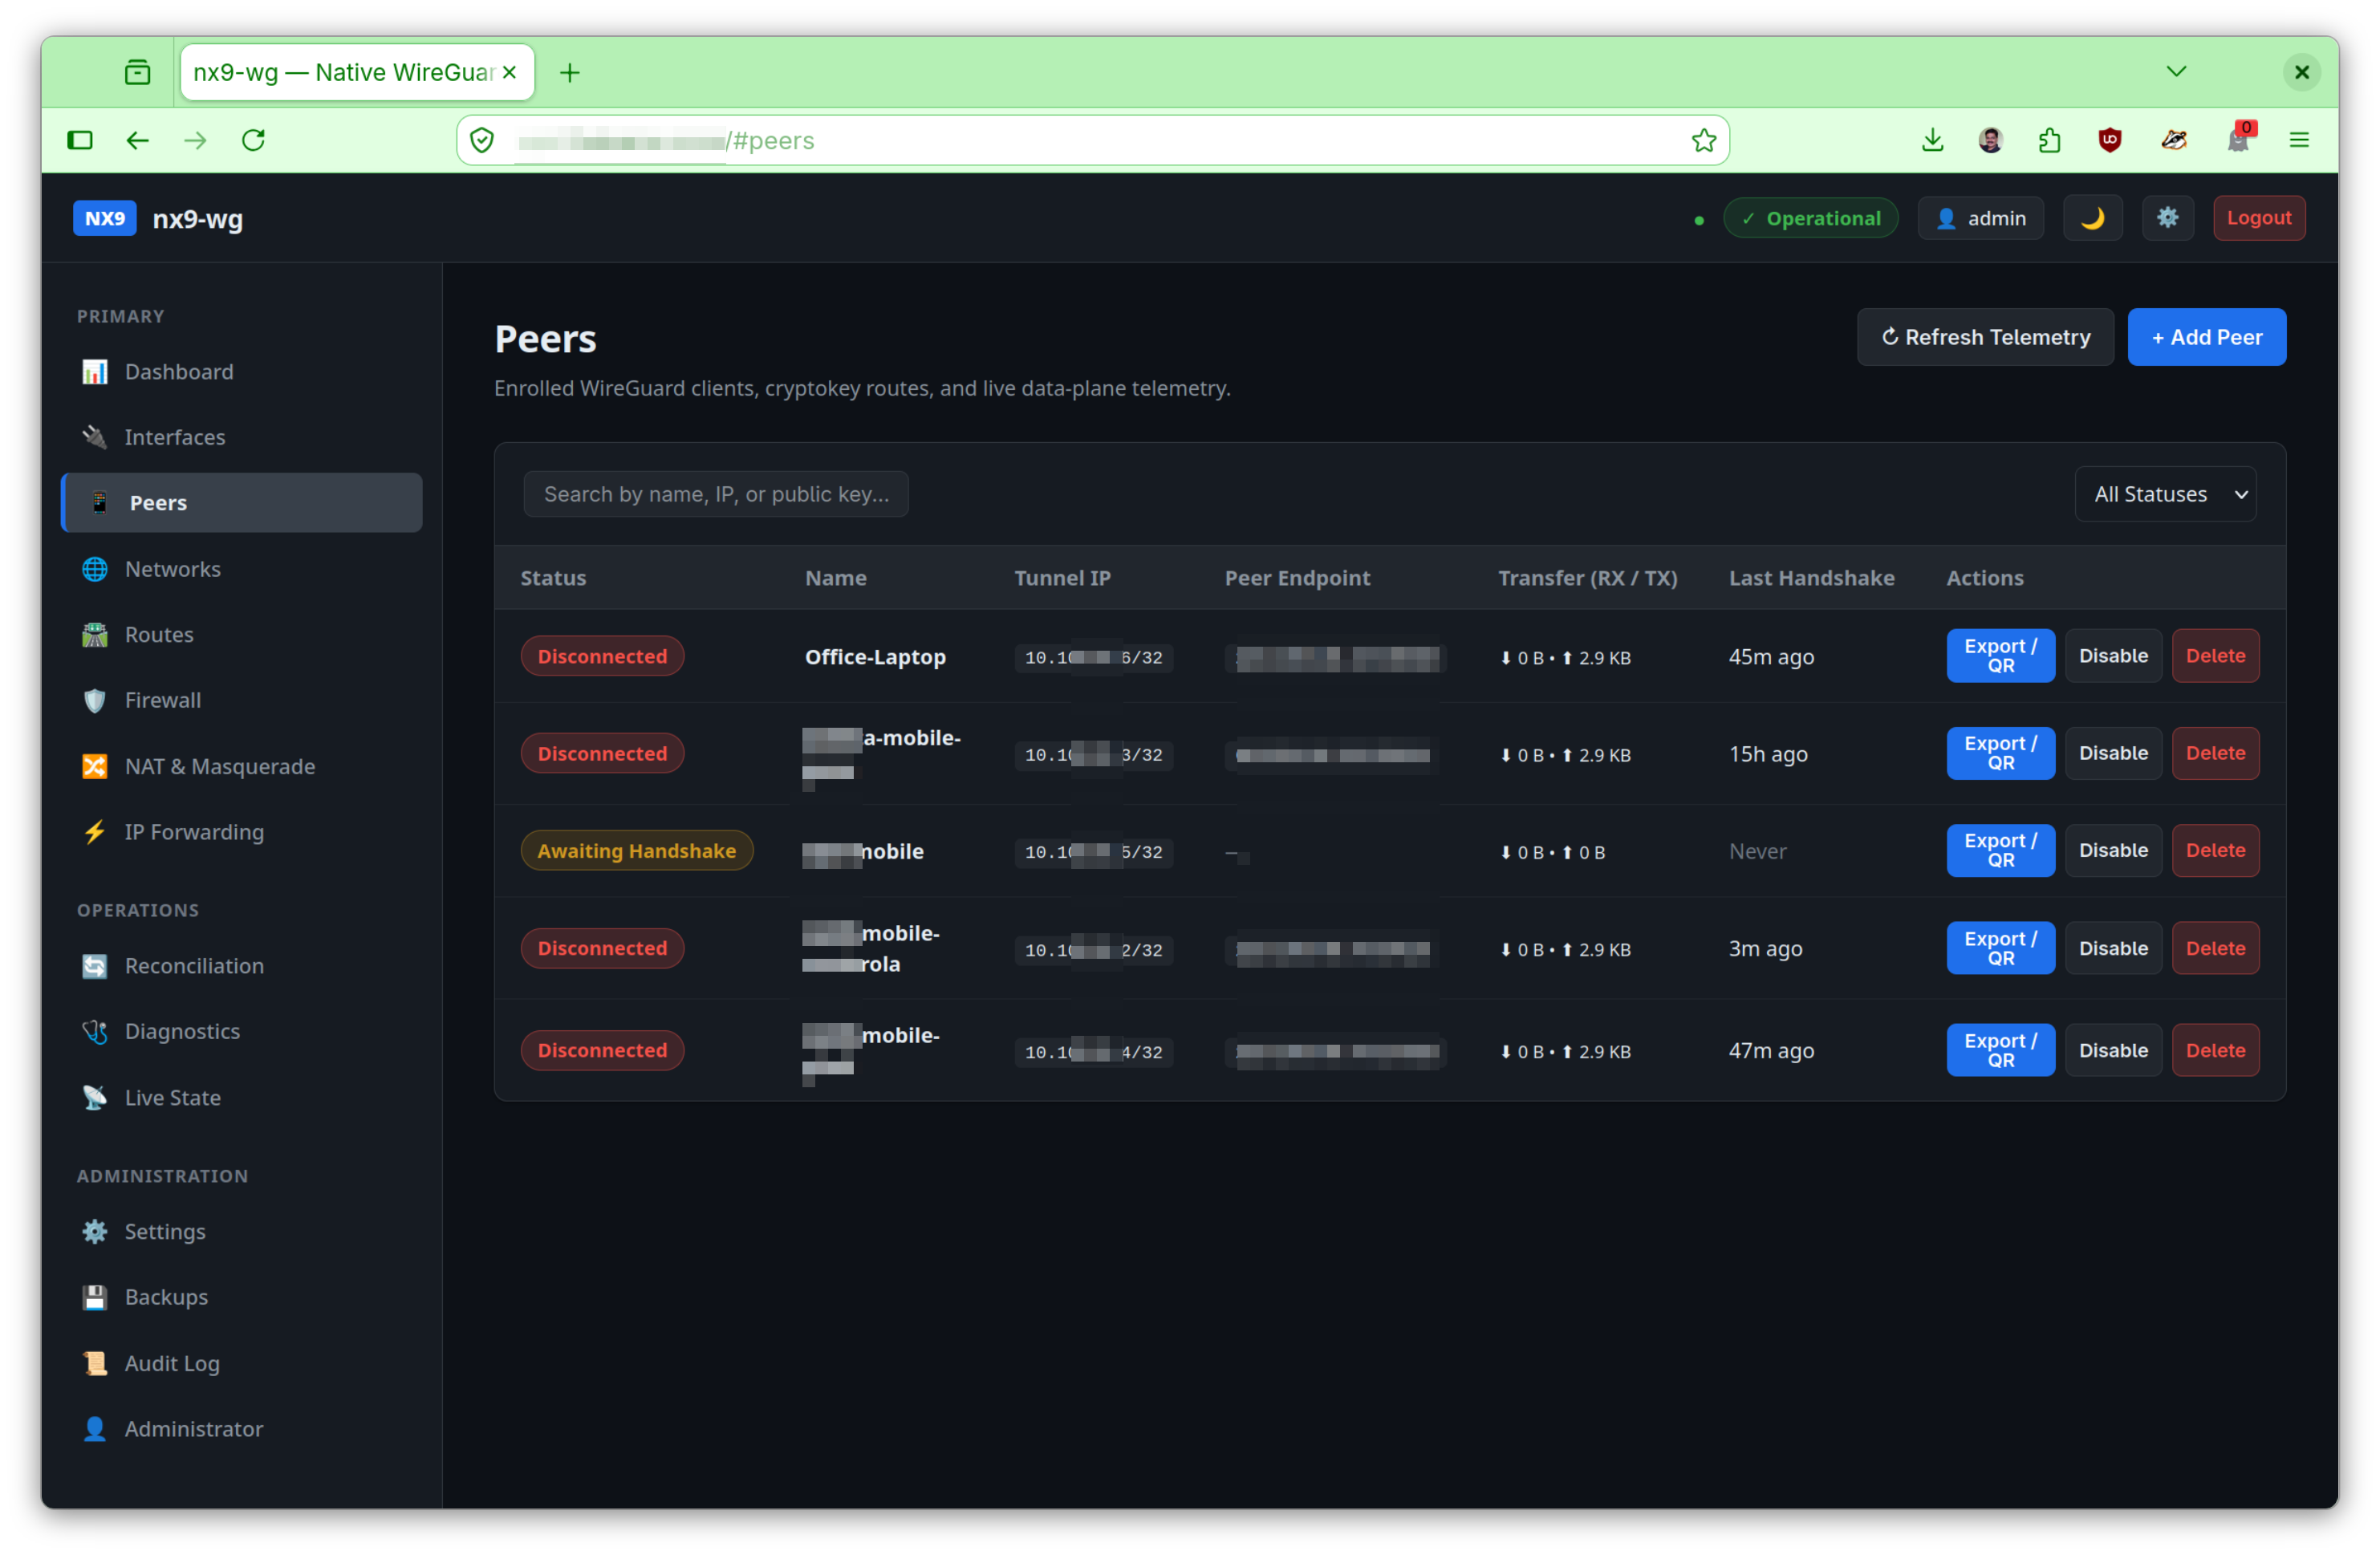Click Refresh Telemetry button
This screenshot has width=2380, height=1555.
click(1985, 337)
